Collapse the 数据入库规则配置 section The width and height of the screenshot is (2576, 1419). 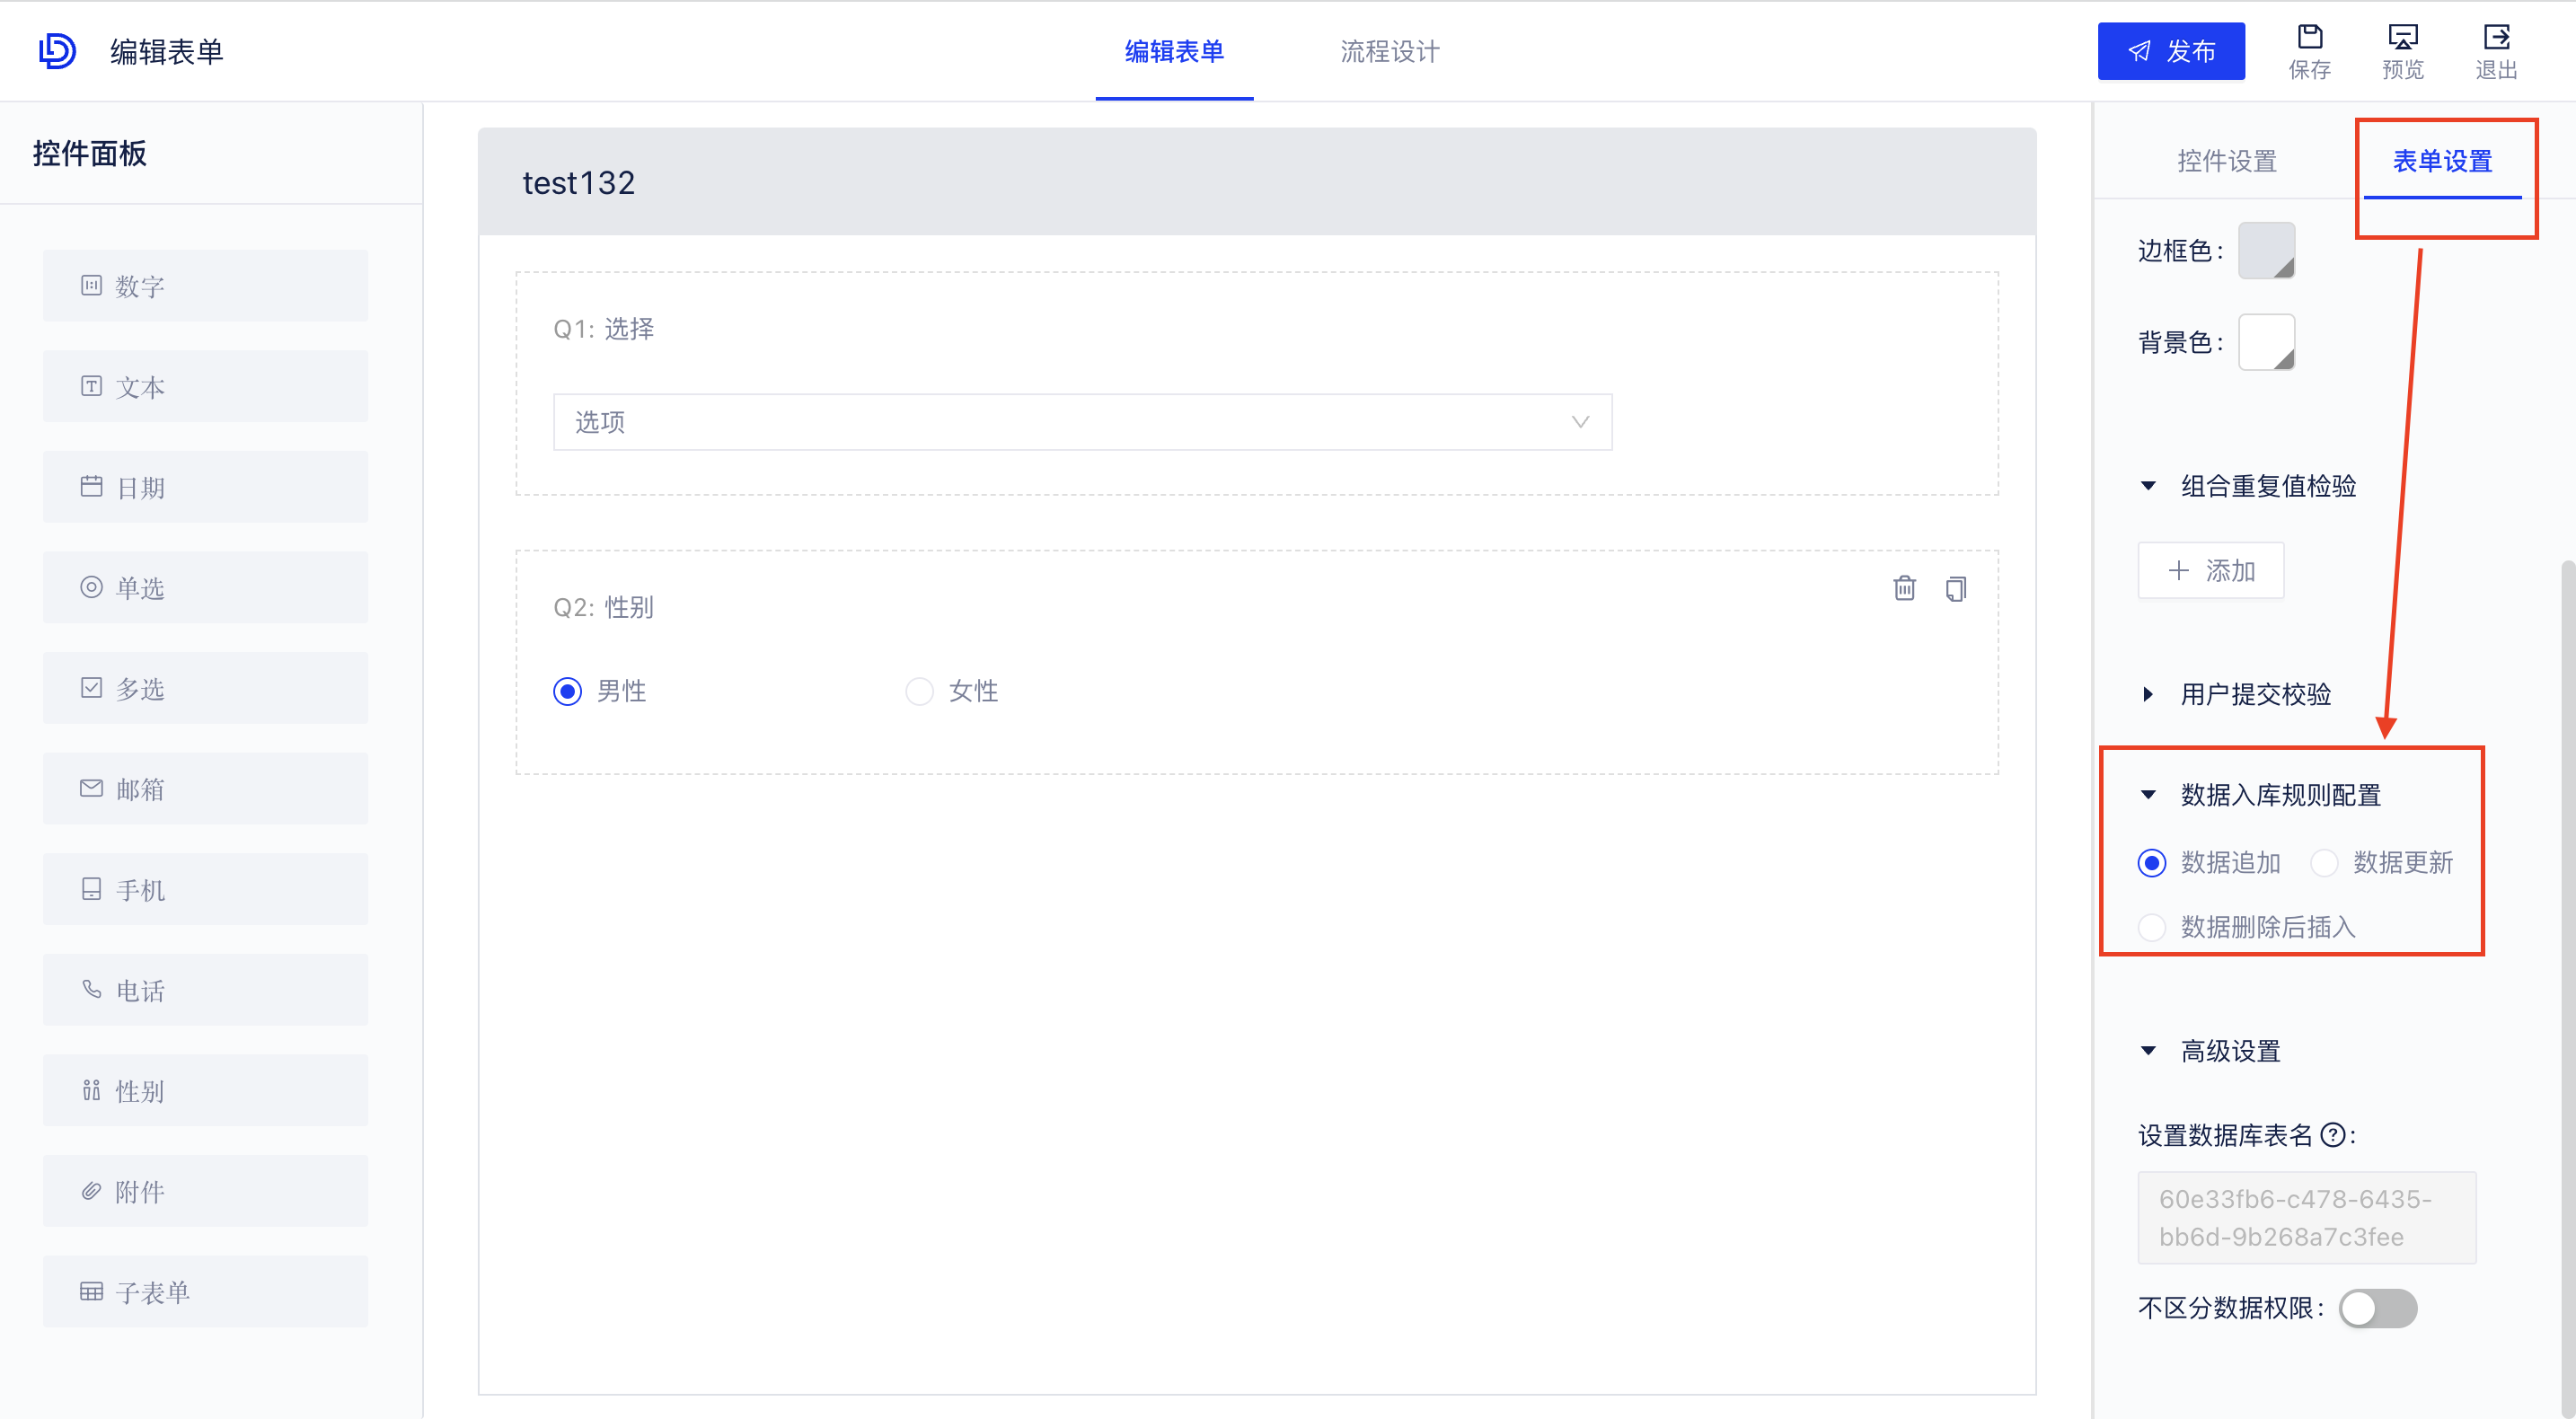click(2149, 793)
